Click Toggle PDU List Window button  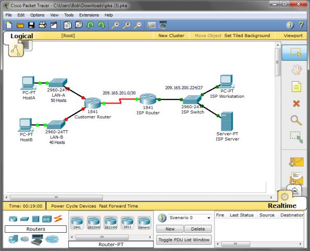[x=184, y=239]
